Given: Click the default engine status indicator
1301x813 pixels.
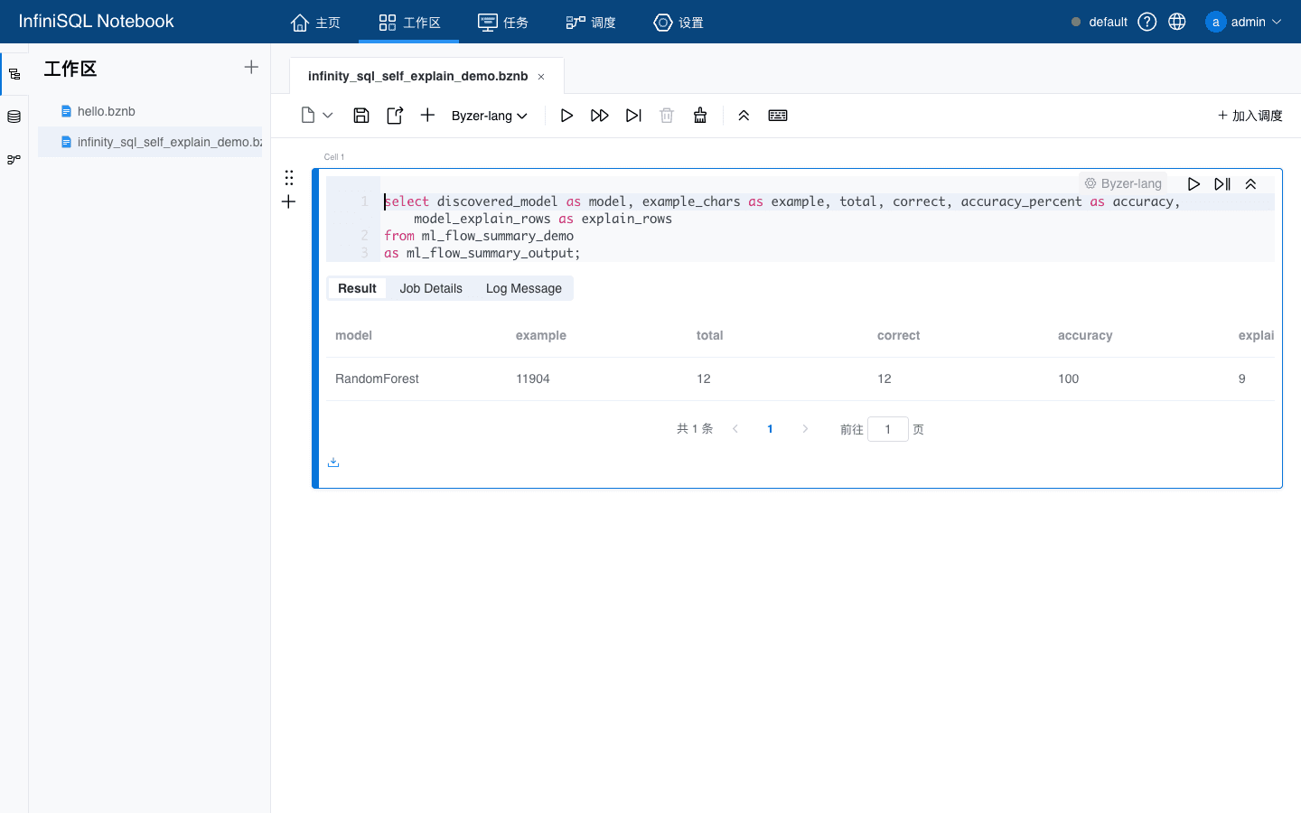Looking at the screenshot, I should click(x=1100, y=22).
